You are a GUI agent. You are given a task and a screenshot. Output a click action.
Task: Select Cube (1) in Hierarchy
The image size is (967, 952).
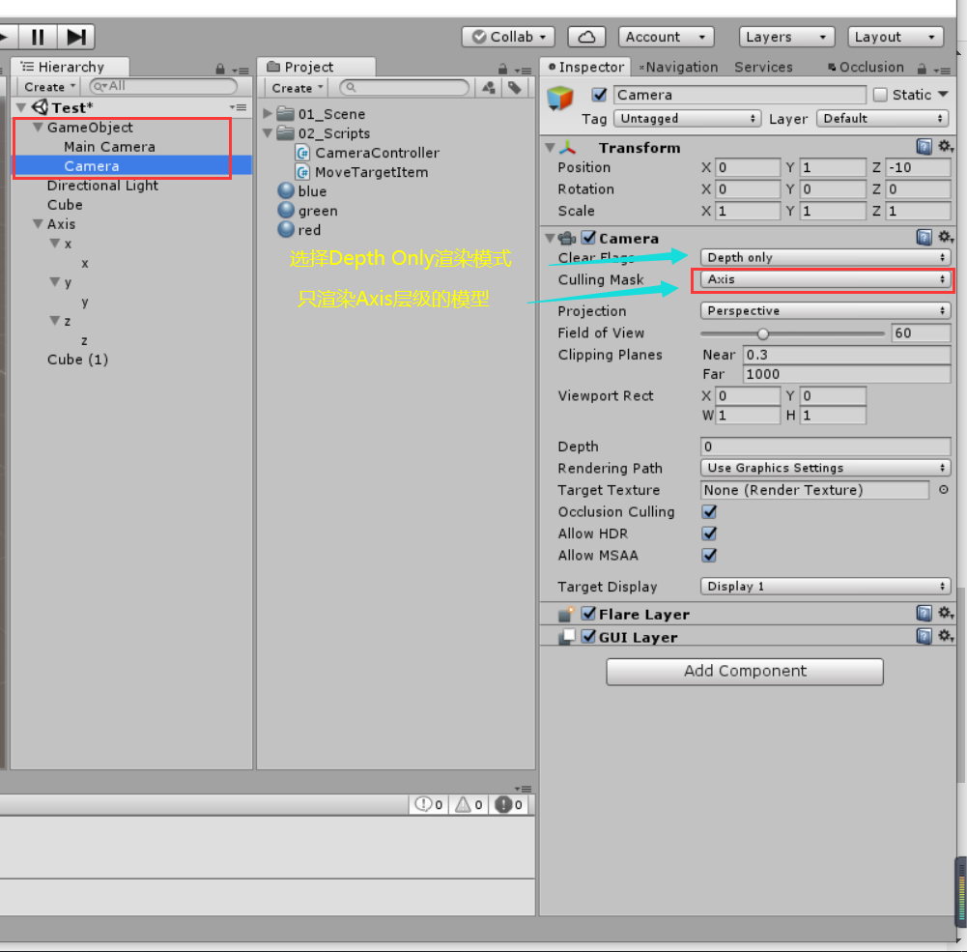pyautogui.click(x=77, y=360)
